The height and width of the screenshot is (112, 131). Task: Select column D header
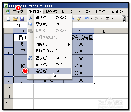pos(104,31)
